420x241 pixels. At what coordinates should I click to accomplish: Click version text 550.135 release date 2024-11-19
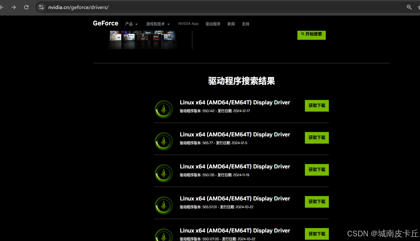pyautogui.click(x=215, y=175)
